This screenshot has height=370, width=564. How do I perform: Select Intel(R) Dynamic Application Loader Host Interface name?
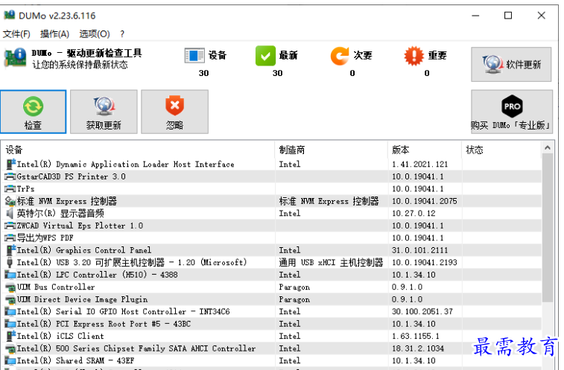125,165
